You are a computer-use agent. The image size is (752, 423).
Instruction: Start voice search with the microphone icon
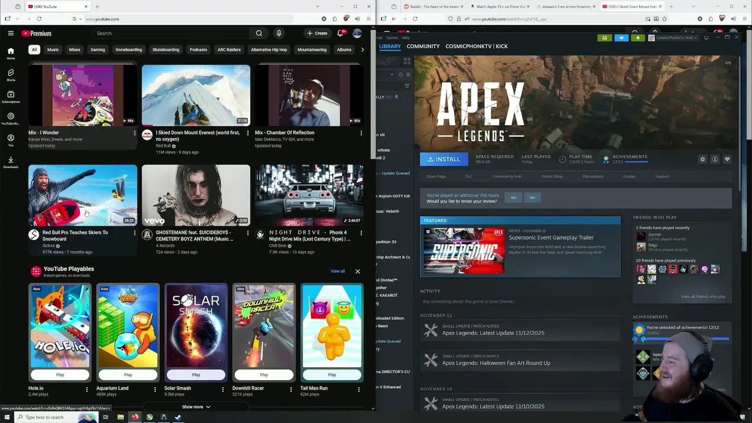tap(279, 33)
